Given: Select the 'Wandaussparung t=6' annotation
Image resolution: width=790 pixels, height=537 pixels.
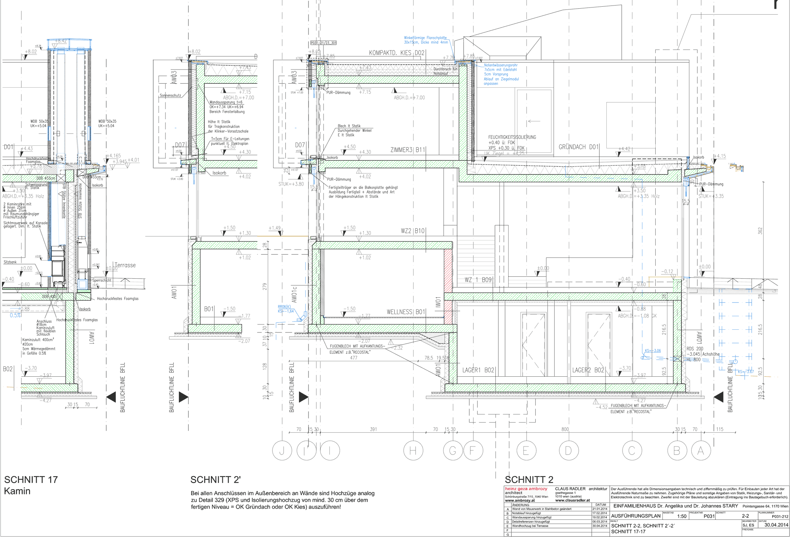Looking at the screenshot, I should (226, 102).
